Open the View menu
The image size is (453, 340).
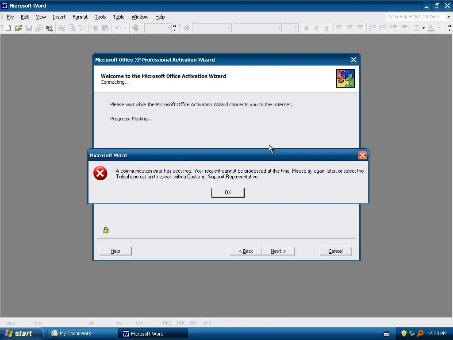tap(41, 17)
